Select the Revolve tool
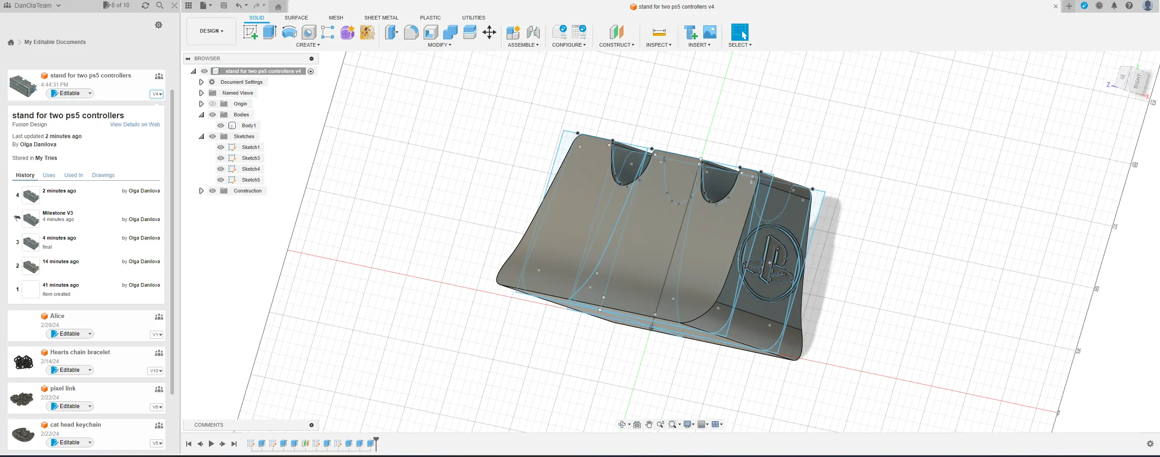 click(289, 32)
